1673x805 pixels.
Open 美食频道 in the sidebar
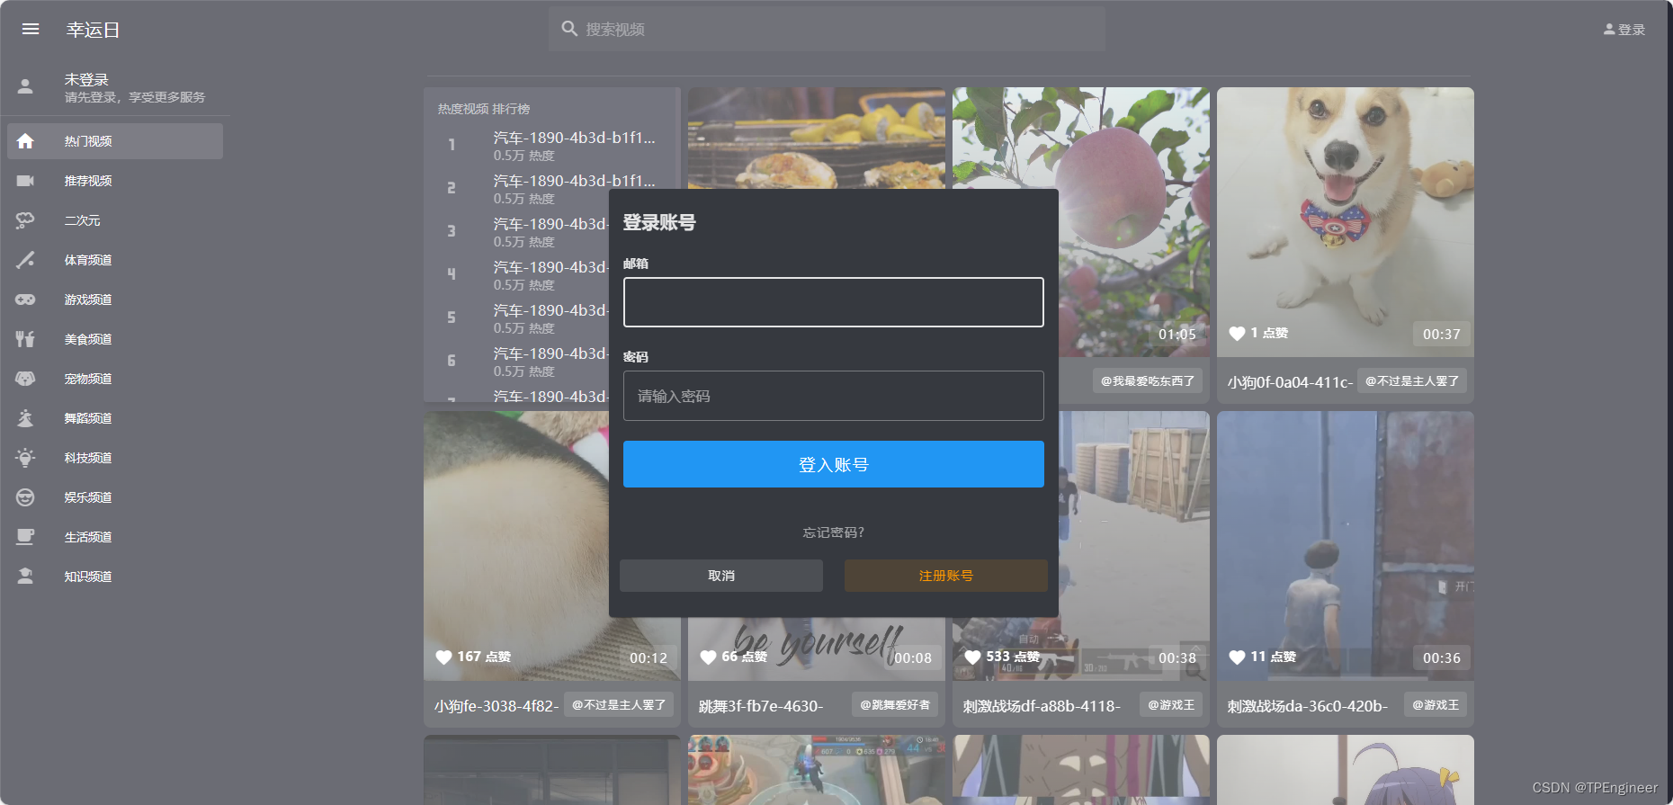(115, 339)
